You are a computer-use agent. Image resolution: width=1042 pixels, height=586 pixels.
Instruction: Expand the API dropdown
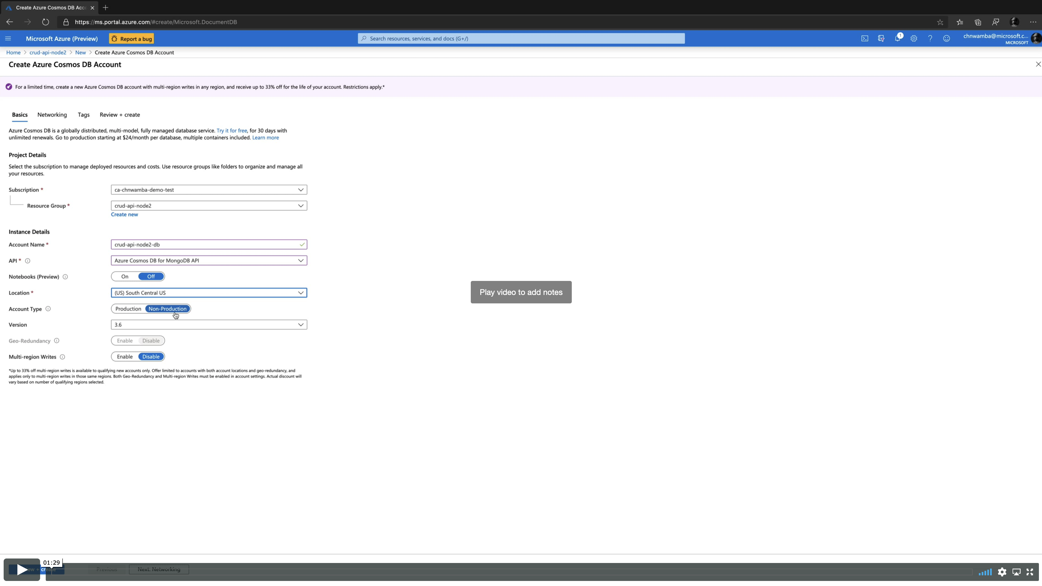point(209,261)
